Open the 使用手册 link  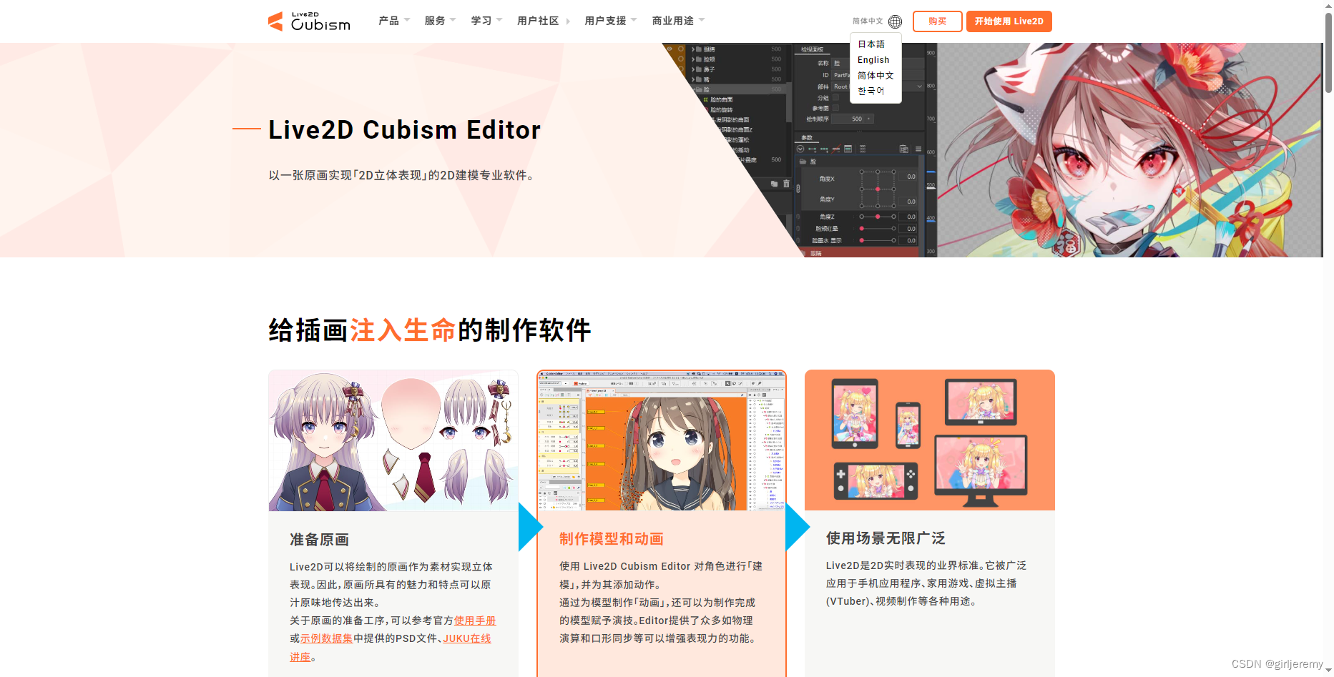[475, 621]
